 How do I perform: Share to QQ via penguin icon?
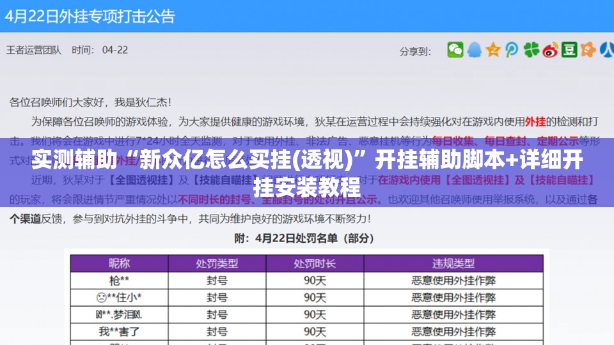coord(474,50)
